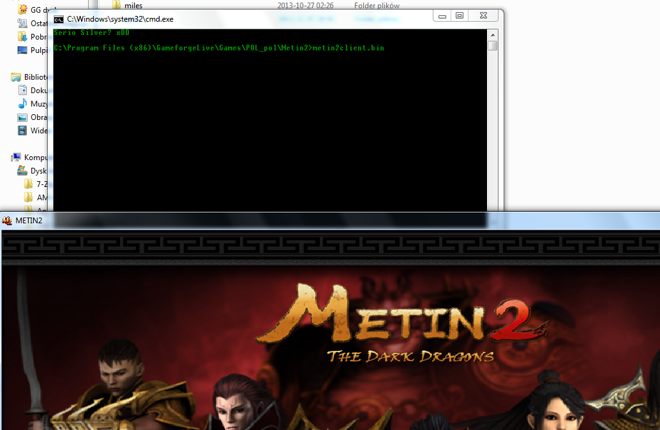Click the miles folder date 2013-10-27 02:26
The height and width of the screenshot is (430, 660).
(305, 6)
